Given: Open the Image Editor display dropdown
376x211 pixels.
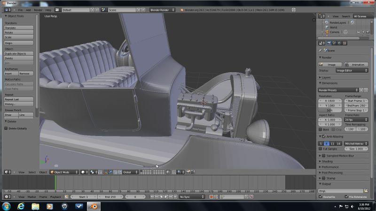Looking at the screenshot, I should coord(352,70).
